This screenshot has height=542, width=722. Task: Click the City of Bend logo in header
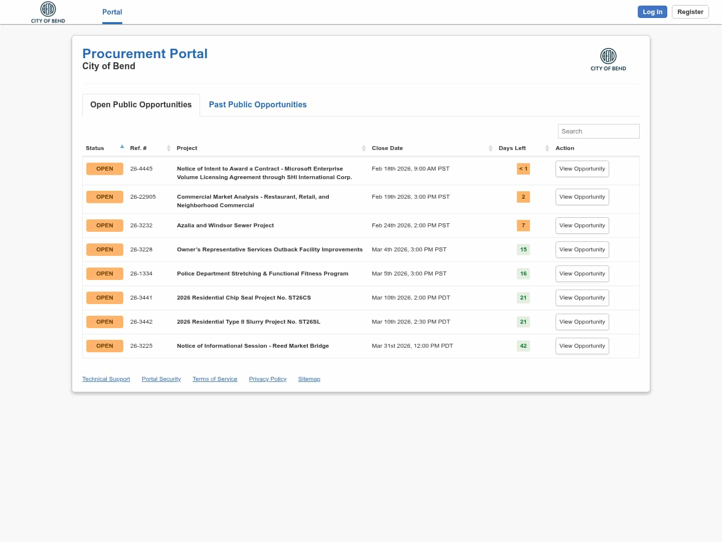coord(48,12)
